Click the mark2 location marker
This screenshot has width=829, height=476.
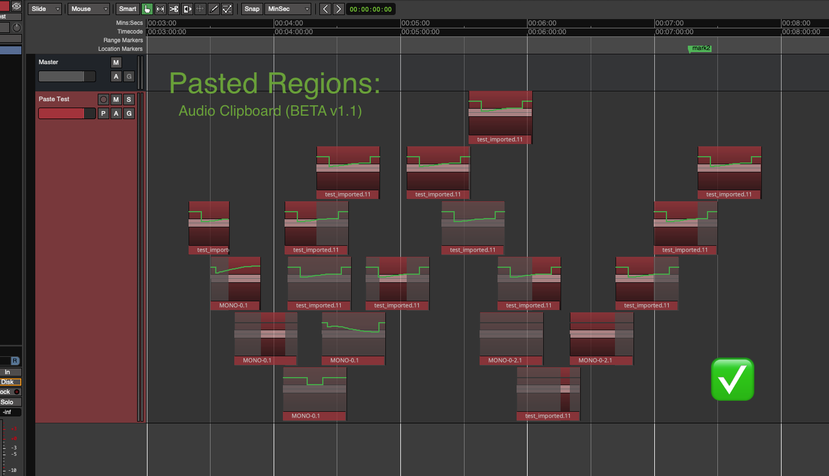699,49
